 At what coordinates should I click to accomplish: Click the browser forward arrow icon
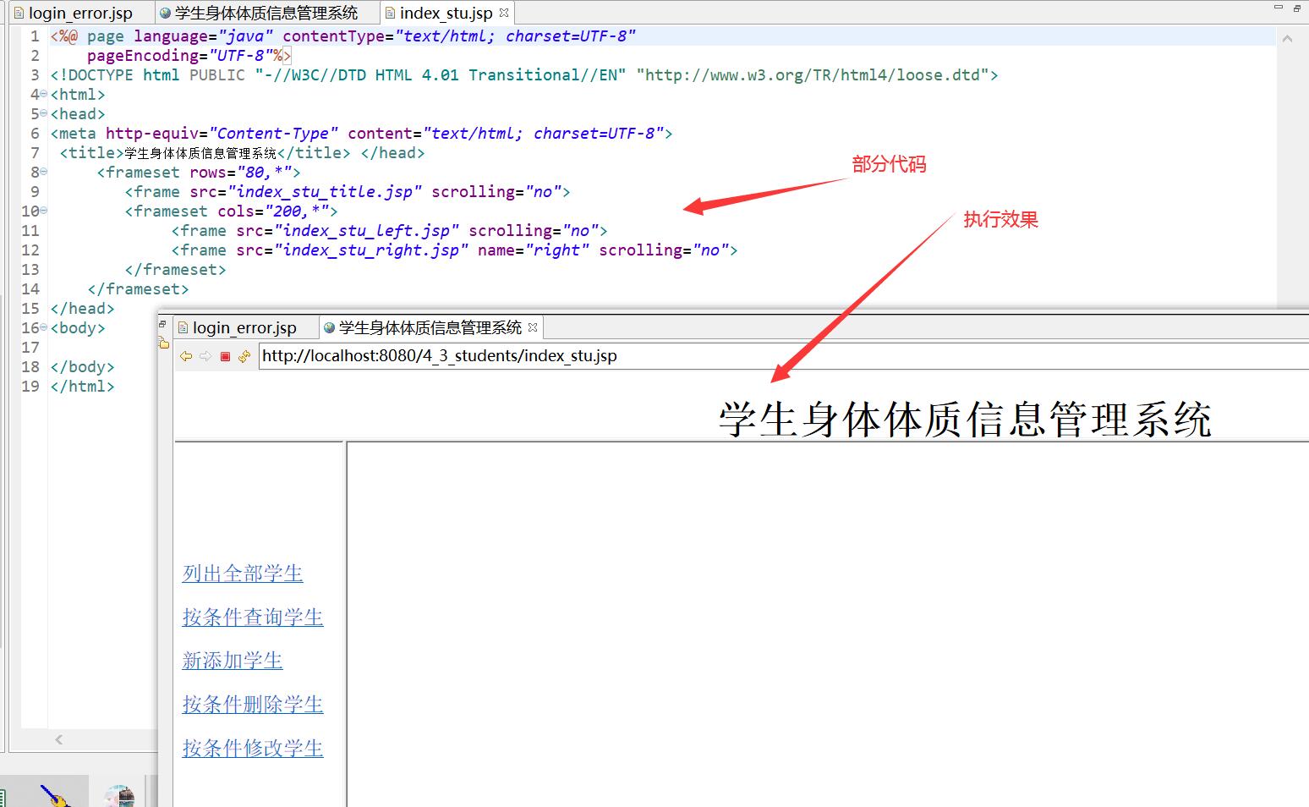click(x=205, y=356)
